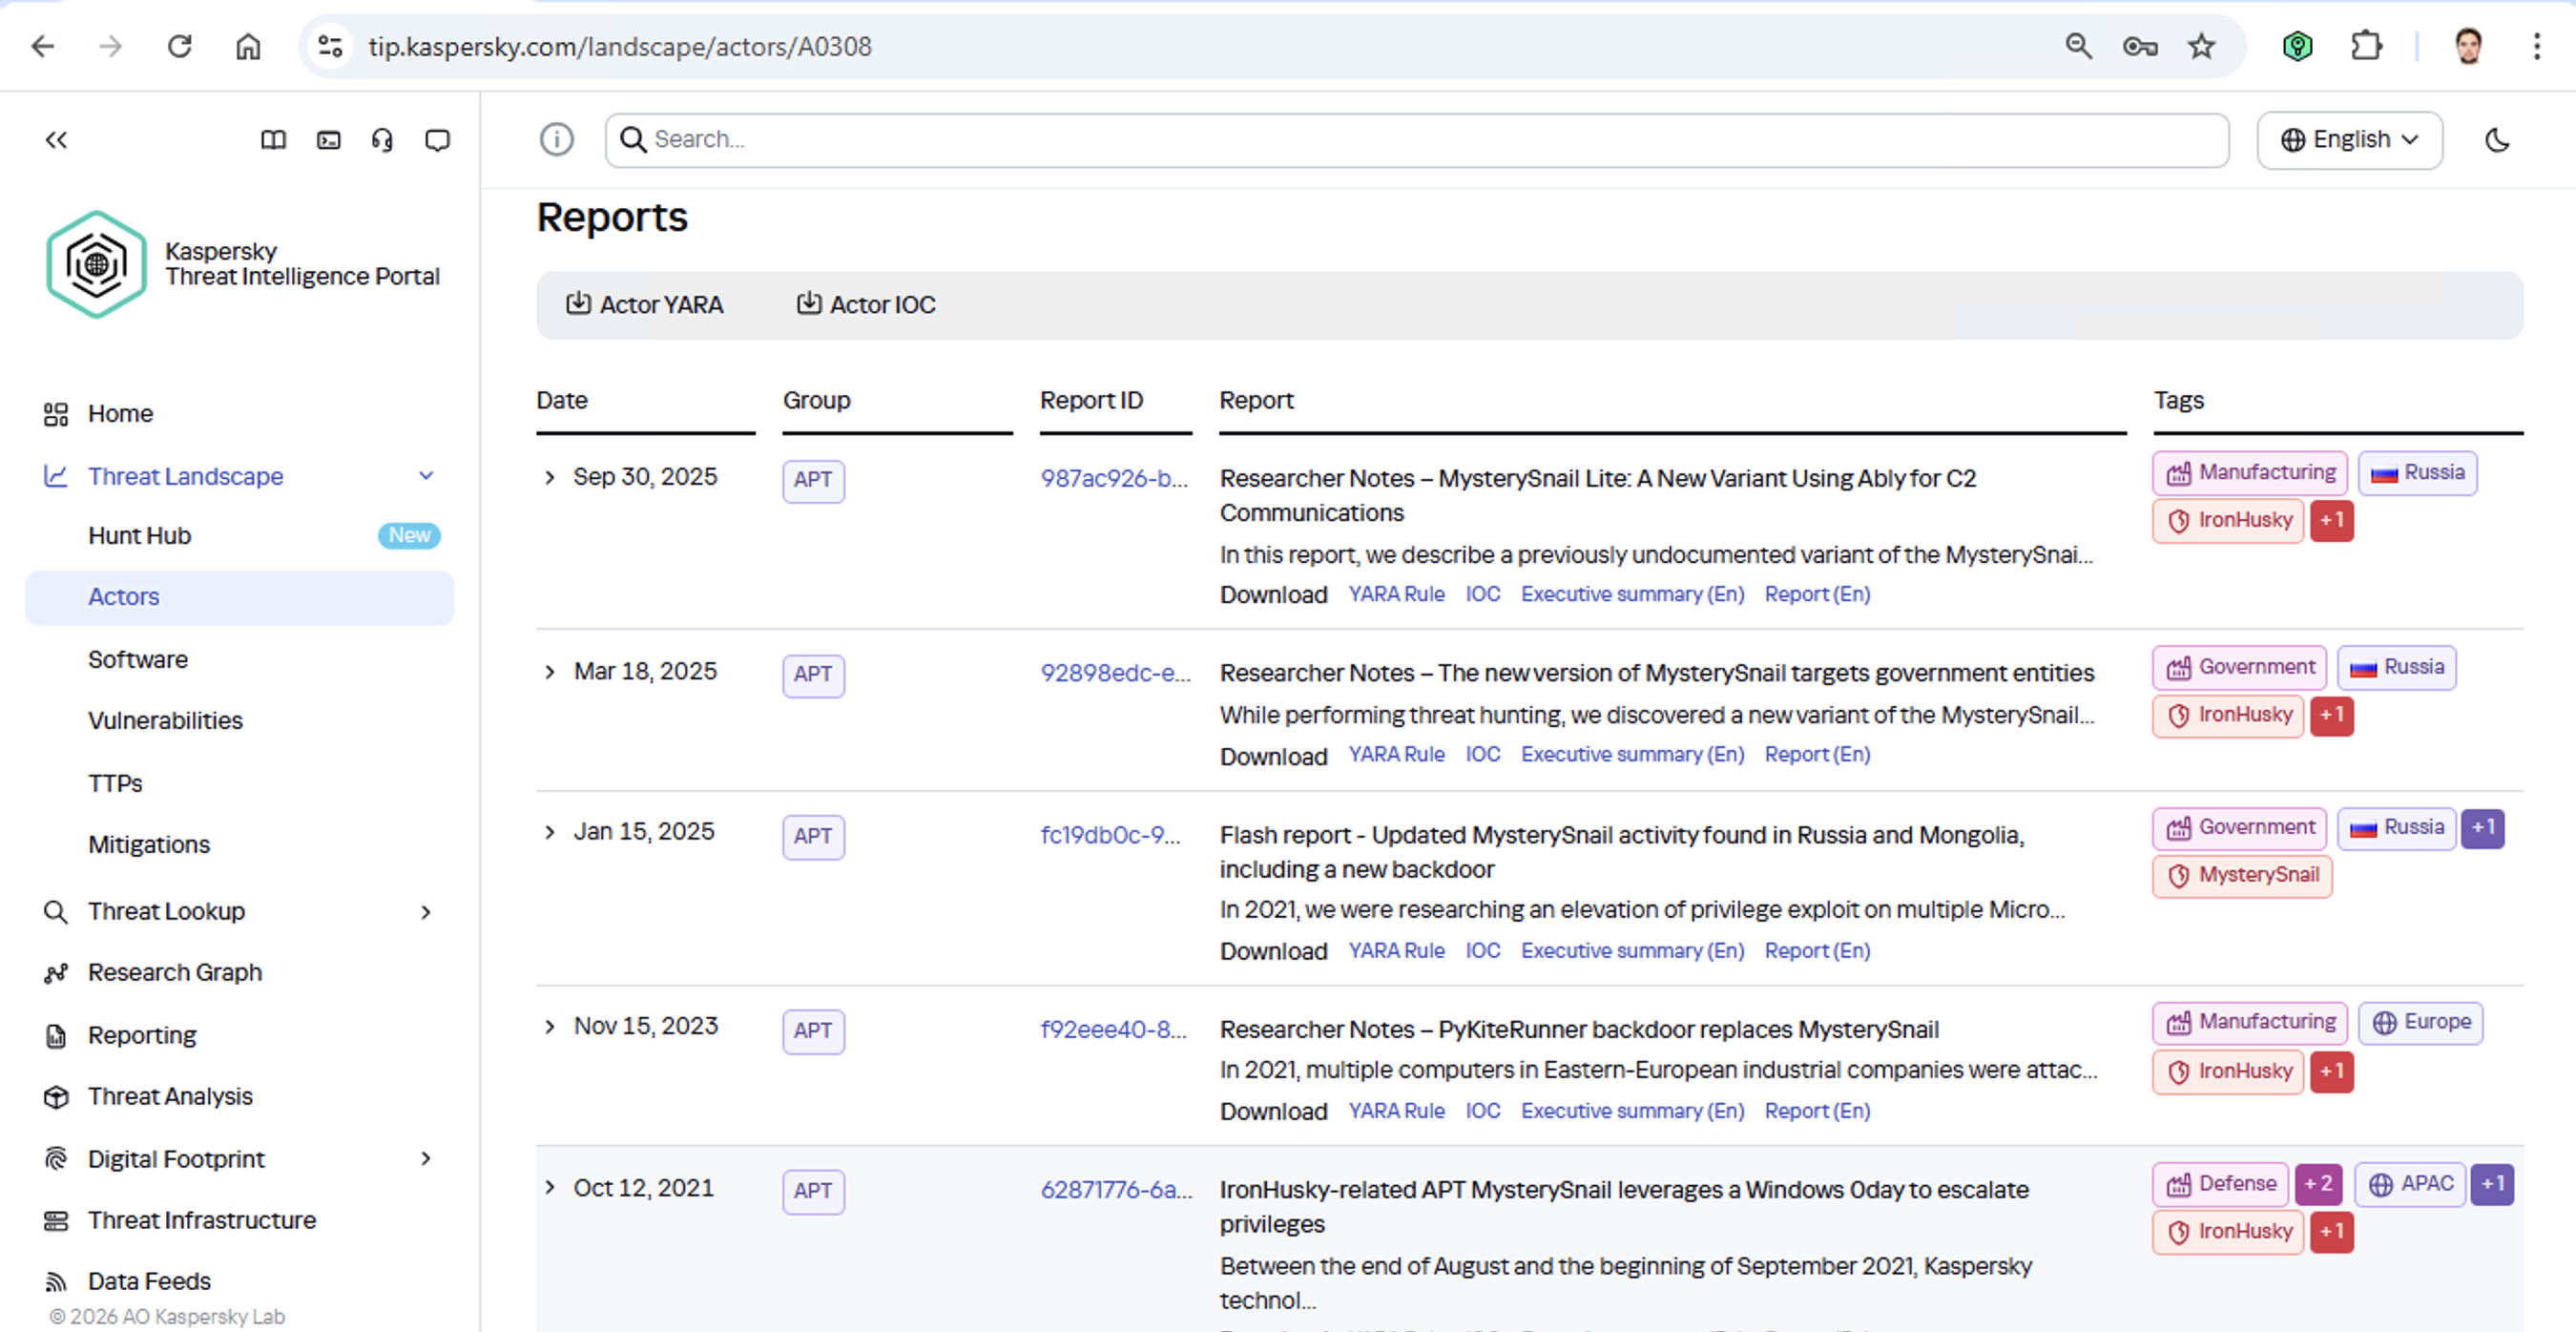Image resolution: width=2576 pixels, height=1332 pixels.
Task: Switch to dark mode moon icon
Action: 2497,140
